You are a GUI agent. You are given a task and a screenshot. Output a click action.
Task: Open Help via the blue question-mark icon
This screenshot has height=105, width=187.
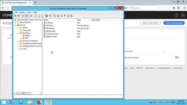[47, 16]
